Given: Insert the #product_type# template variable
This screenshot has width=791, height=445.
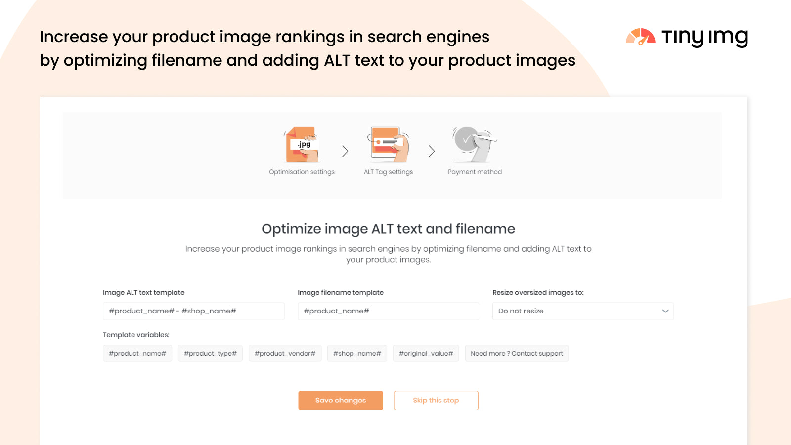Looking at the screenshot, I should [210, 354].
